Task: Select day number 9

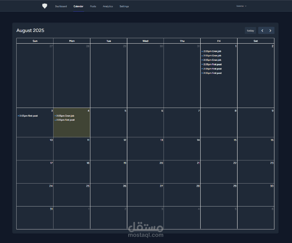Action: click(273, 111)
